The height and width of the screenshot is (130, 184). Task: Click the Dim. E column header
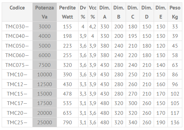161,12
